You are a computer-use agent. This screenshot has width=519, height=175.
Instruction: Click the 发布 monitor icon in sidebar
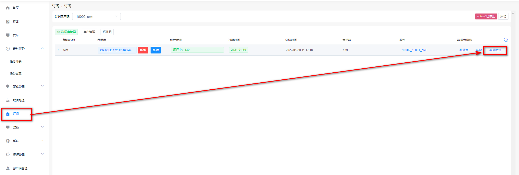click(x=8, y=35)
